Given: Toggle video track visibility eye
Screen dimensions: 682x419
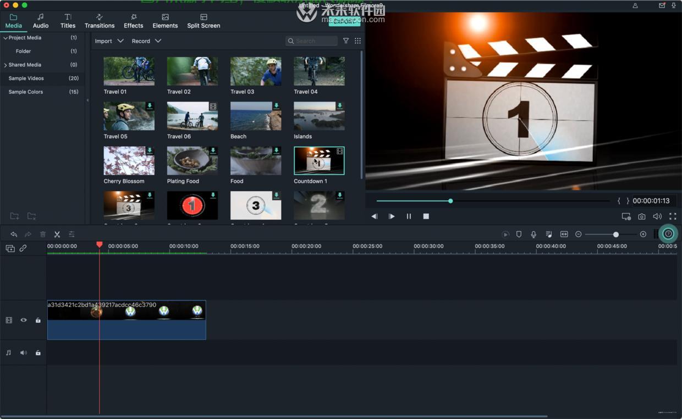Looking at the screenshot, I should (24, 320).
